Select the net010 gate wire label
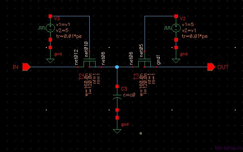 point(86,49)
